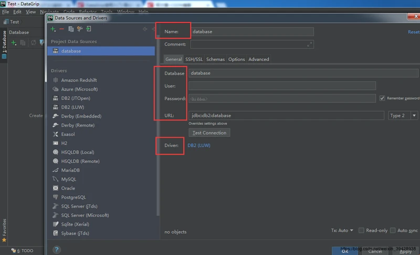The width and height of the screenshot is (420, 255).
Task: Switch to the SSH/SSL tab
Action: (x=194, y=59)
